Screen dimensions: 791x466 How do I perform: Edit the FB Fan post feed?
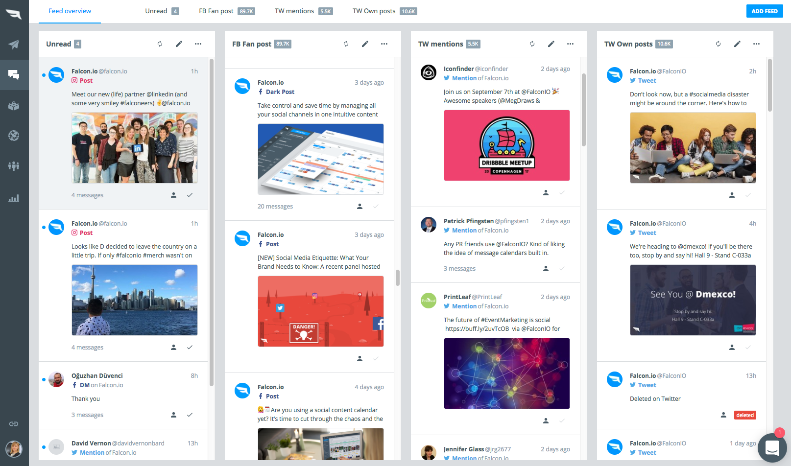coord(365,44)
